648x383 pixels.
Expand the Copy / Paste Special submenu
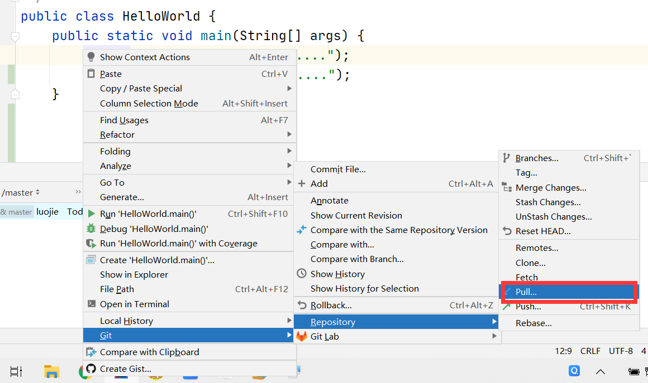pyautogui.click(x=289, y=89)
